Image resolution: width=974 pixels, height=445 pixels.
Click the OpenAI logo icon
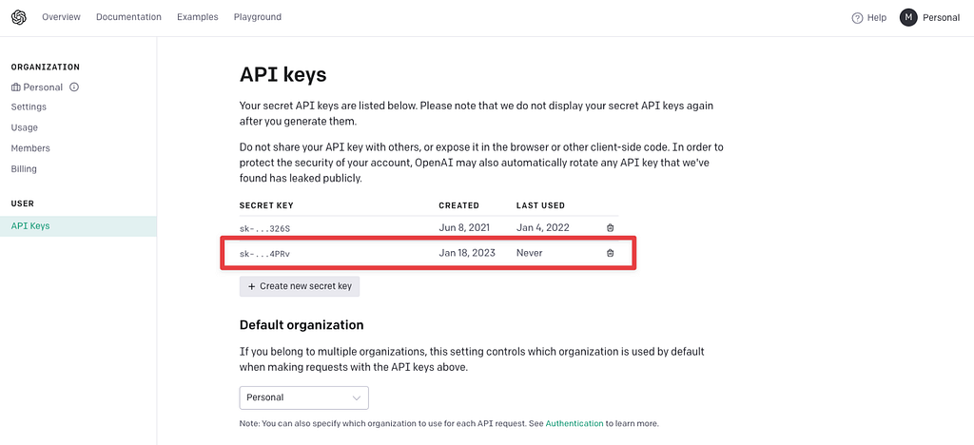pyautogui.click(x=19, y=17)
